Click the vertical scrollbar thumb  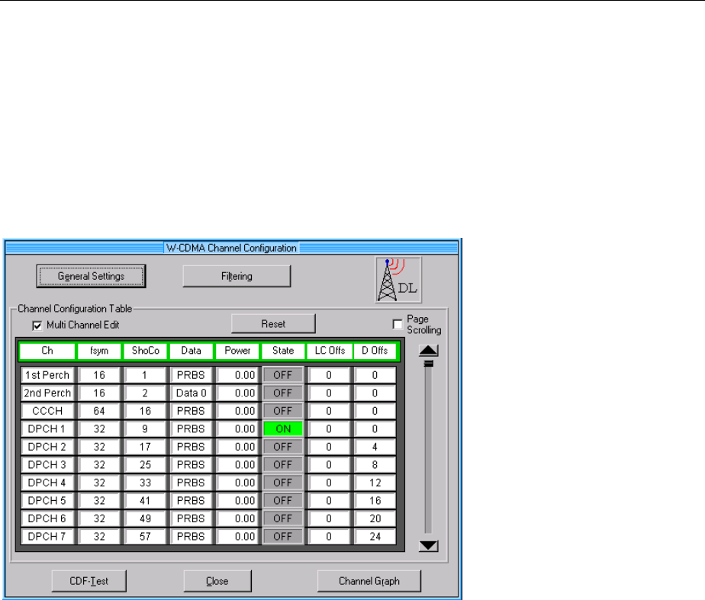(x=429, y=363)
